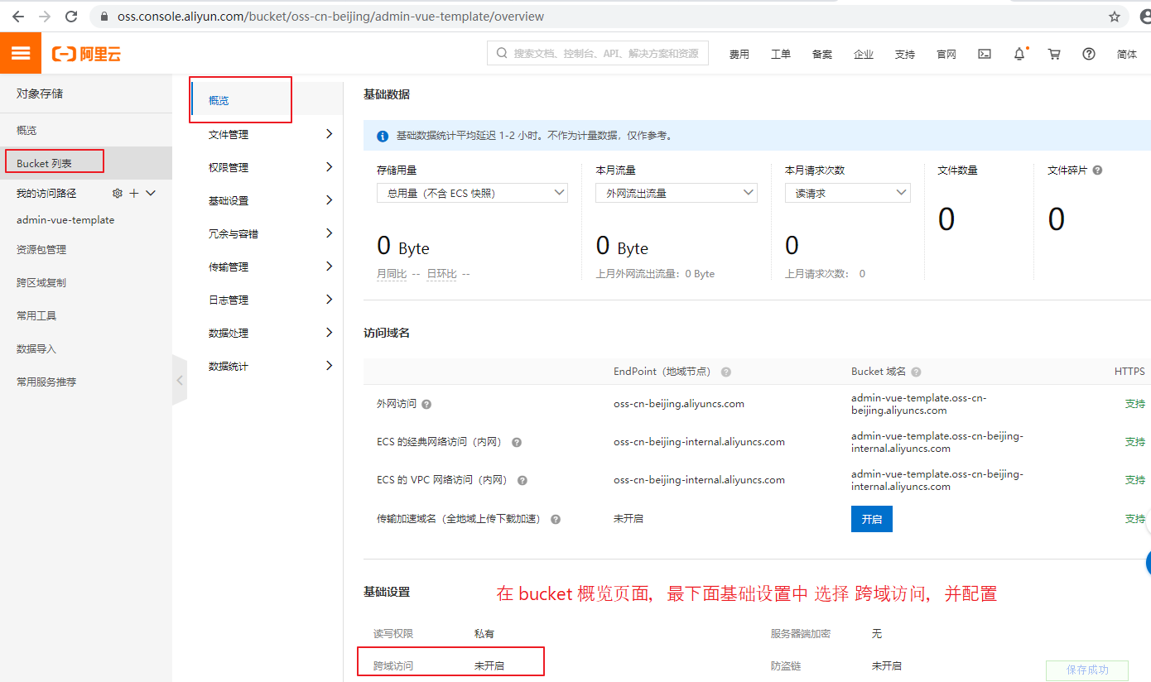Click 读写权限 setting under 基础设置
This screenshot has width=1151, height=682.
(x=393, y=633)
